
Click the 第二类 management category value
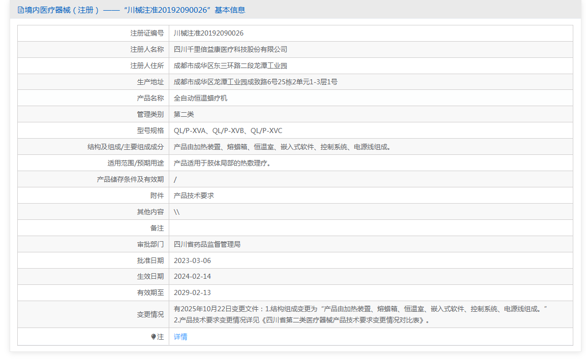(x=184, y=114)
